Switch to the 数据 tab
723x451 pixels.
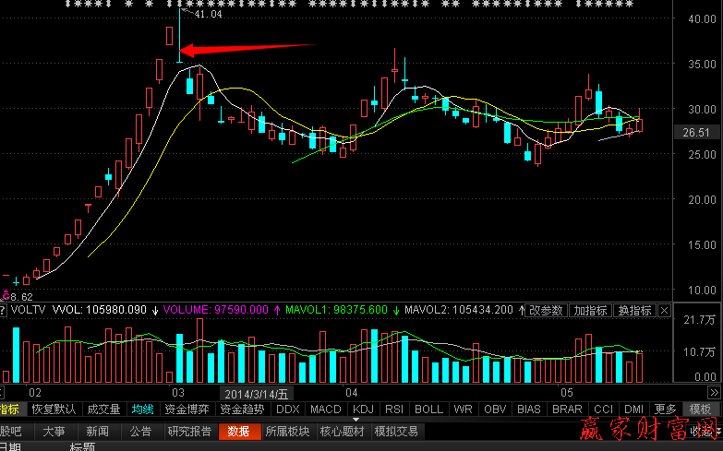click(x=238, y=431)
